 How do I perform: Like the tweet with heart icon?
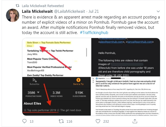98,121
